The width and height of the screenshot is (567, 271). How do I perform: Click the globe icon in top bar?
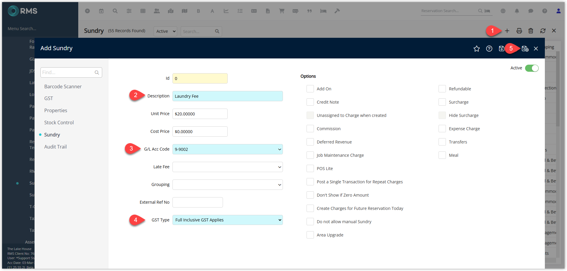click(x=503, y=11)
